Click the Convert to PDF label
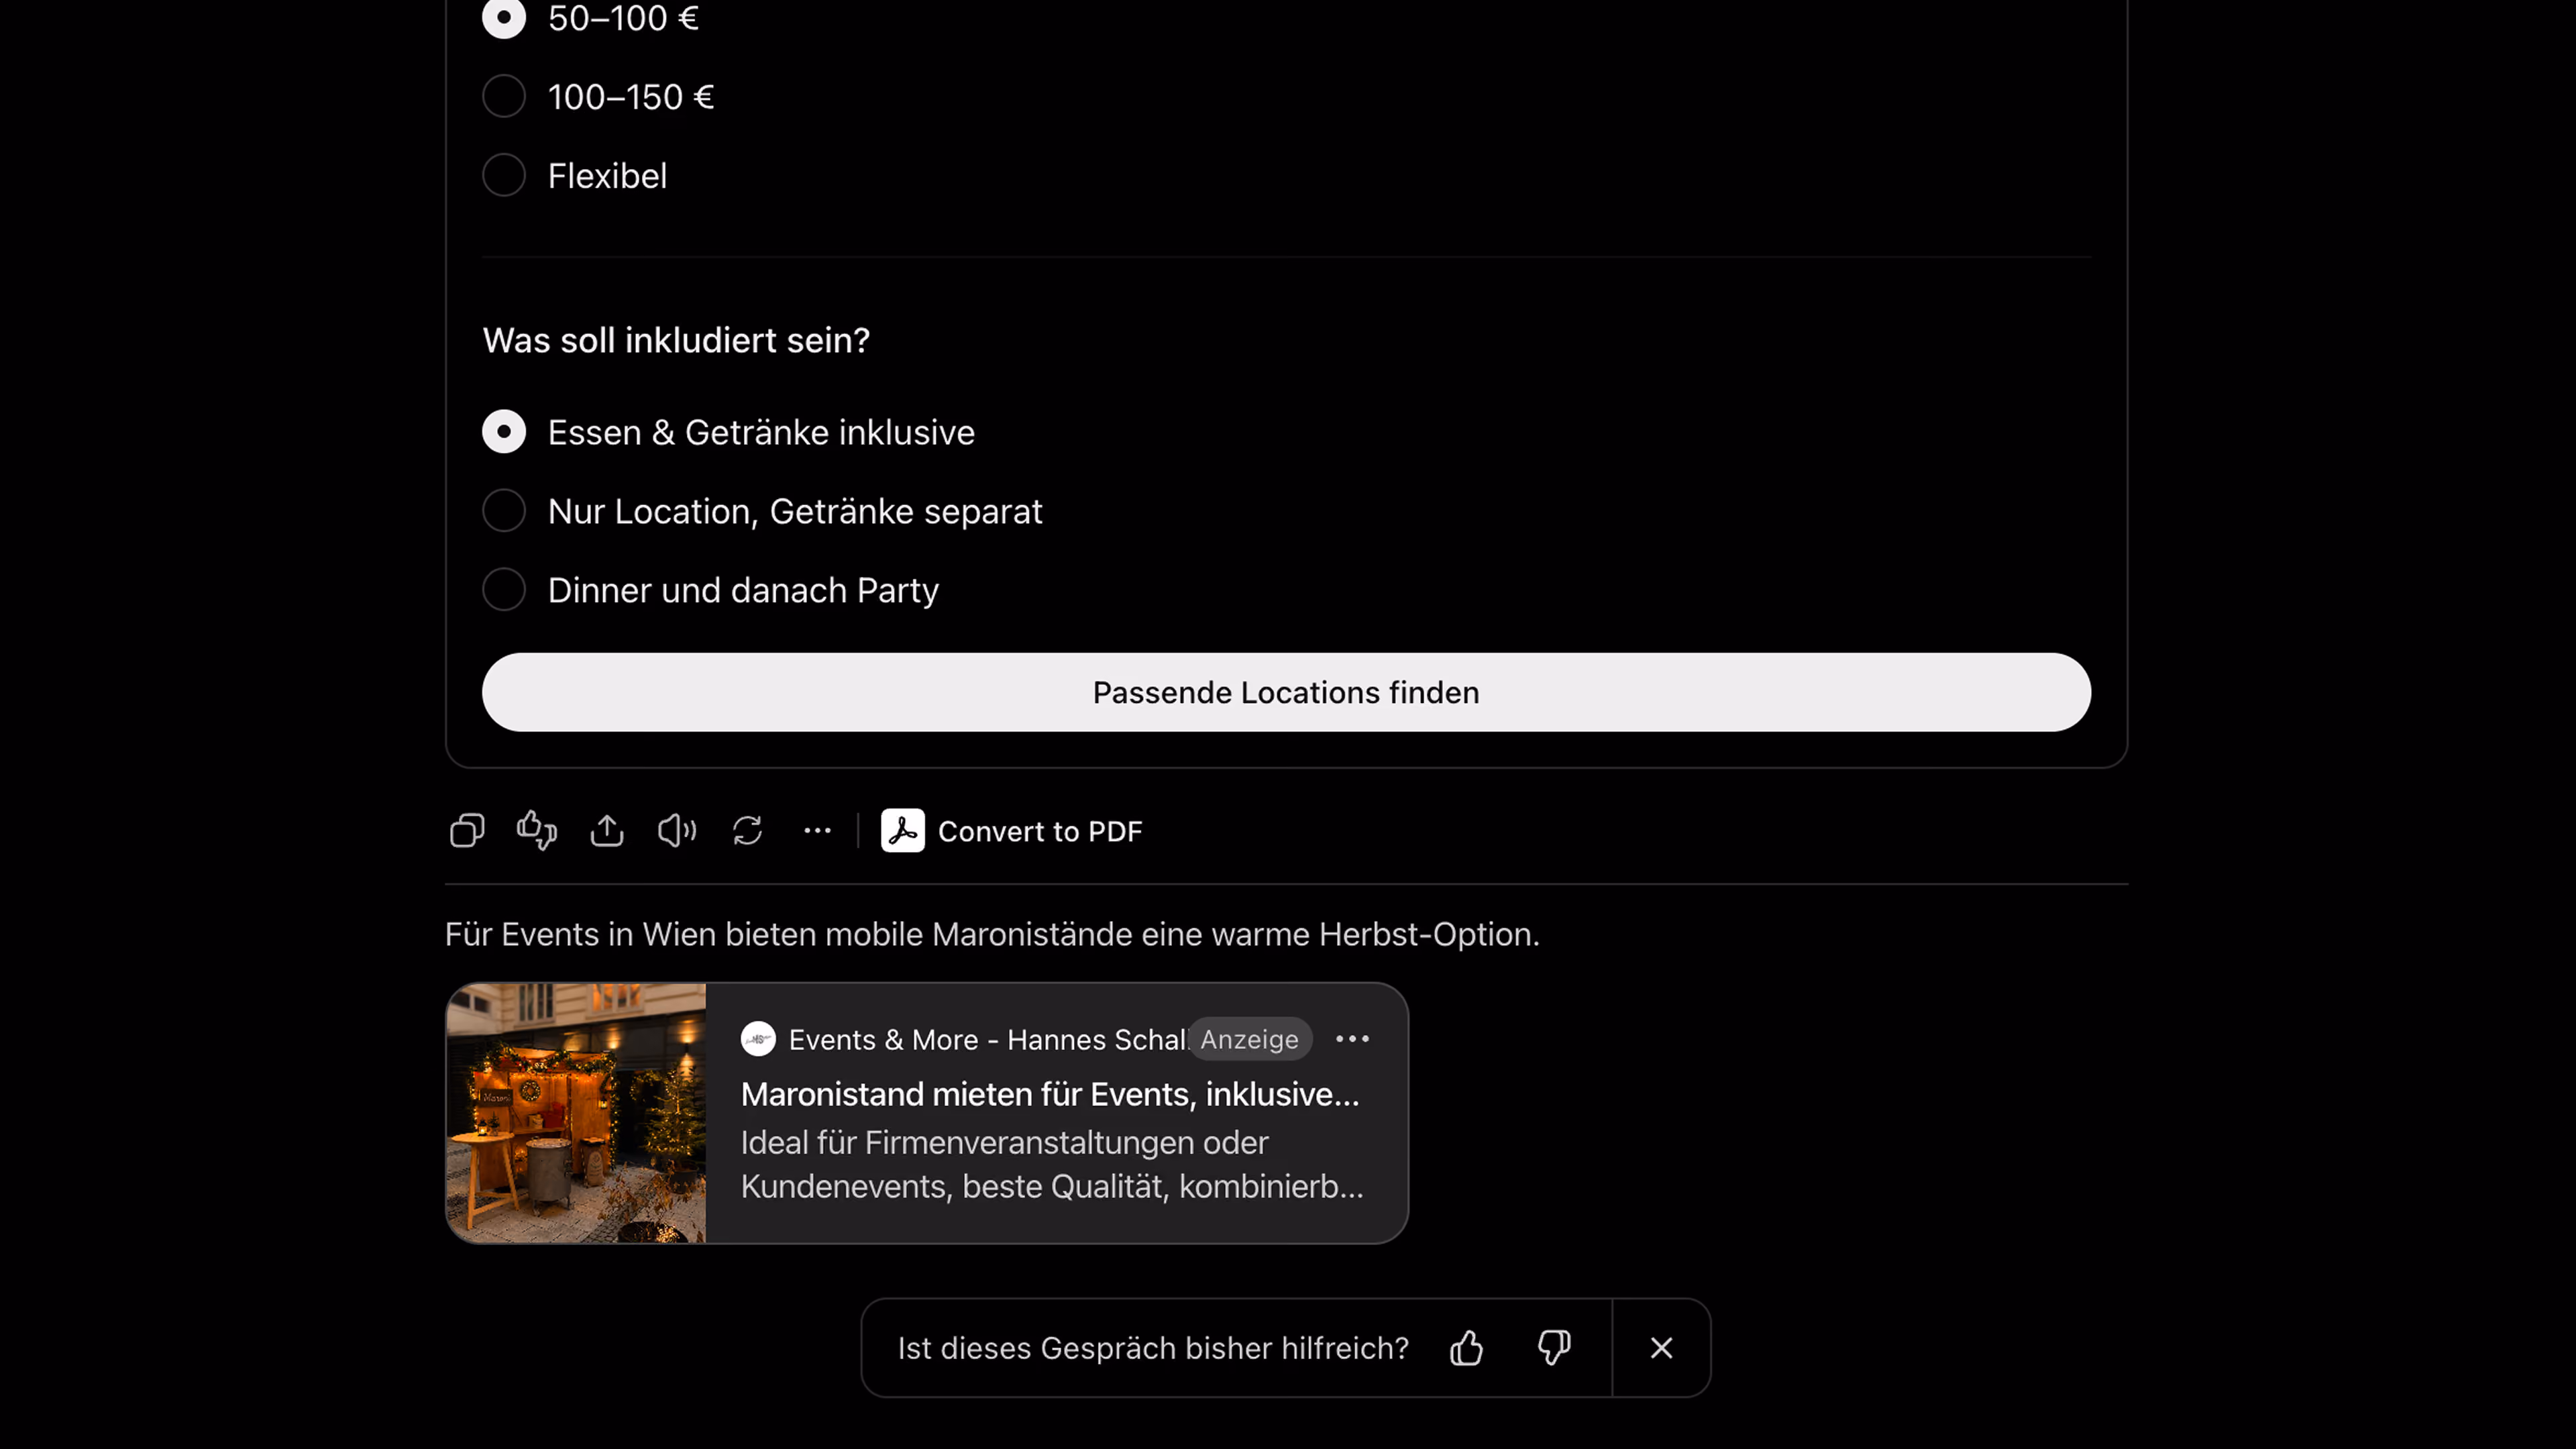2576x1449 pixels. (x=1040, y=832)
